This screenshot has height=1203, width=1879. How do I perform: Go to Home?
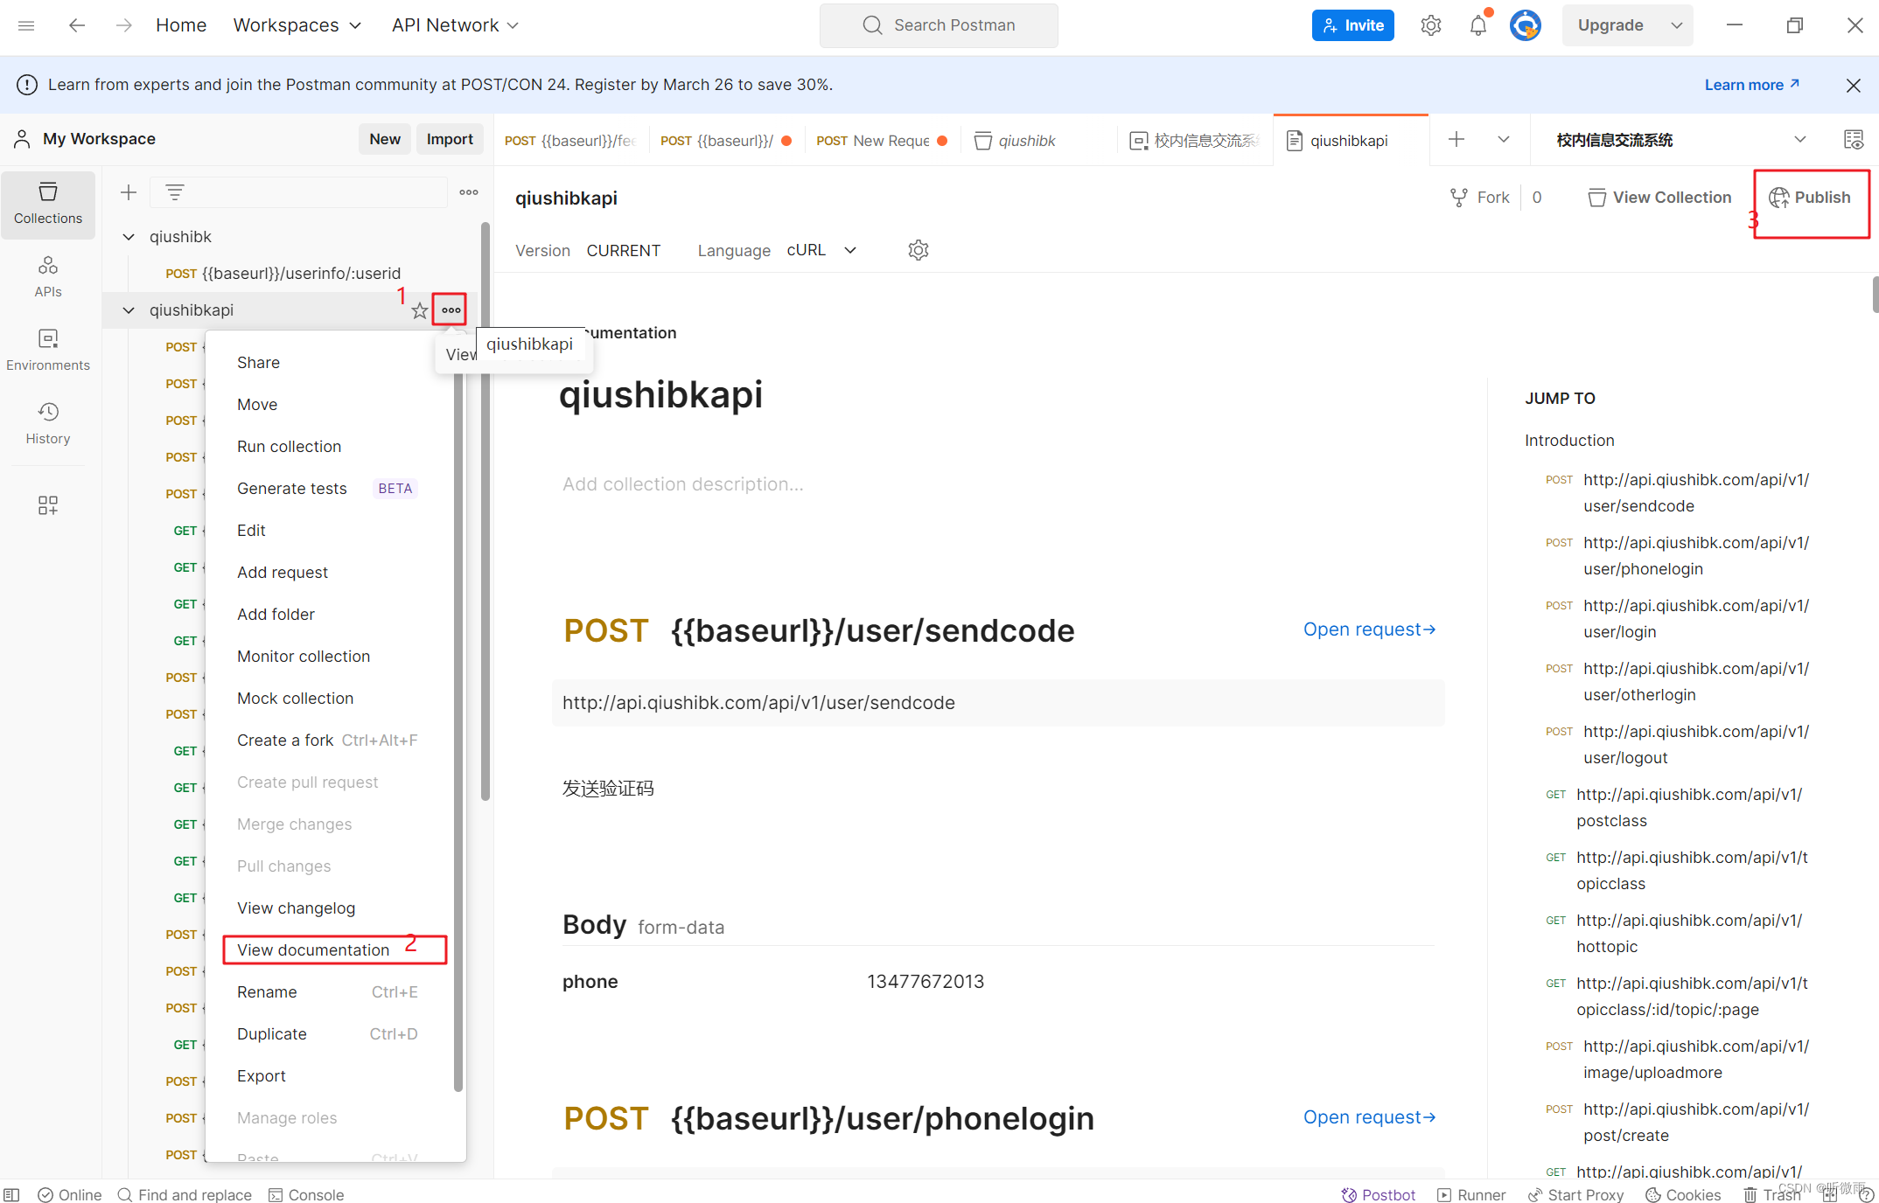(181, 25)
